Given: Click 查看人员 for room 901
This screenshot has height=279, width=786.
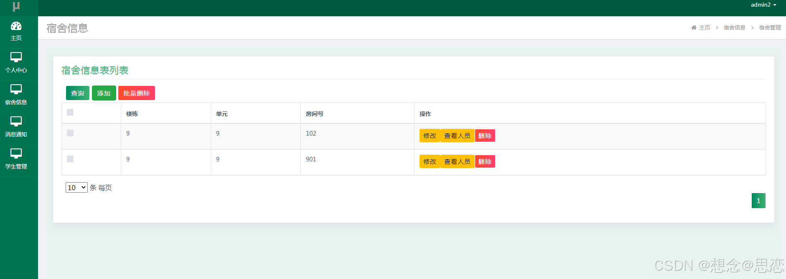Looking at the screenshot, I should point(457,161).
